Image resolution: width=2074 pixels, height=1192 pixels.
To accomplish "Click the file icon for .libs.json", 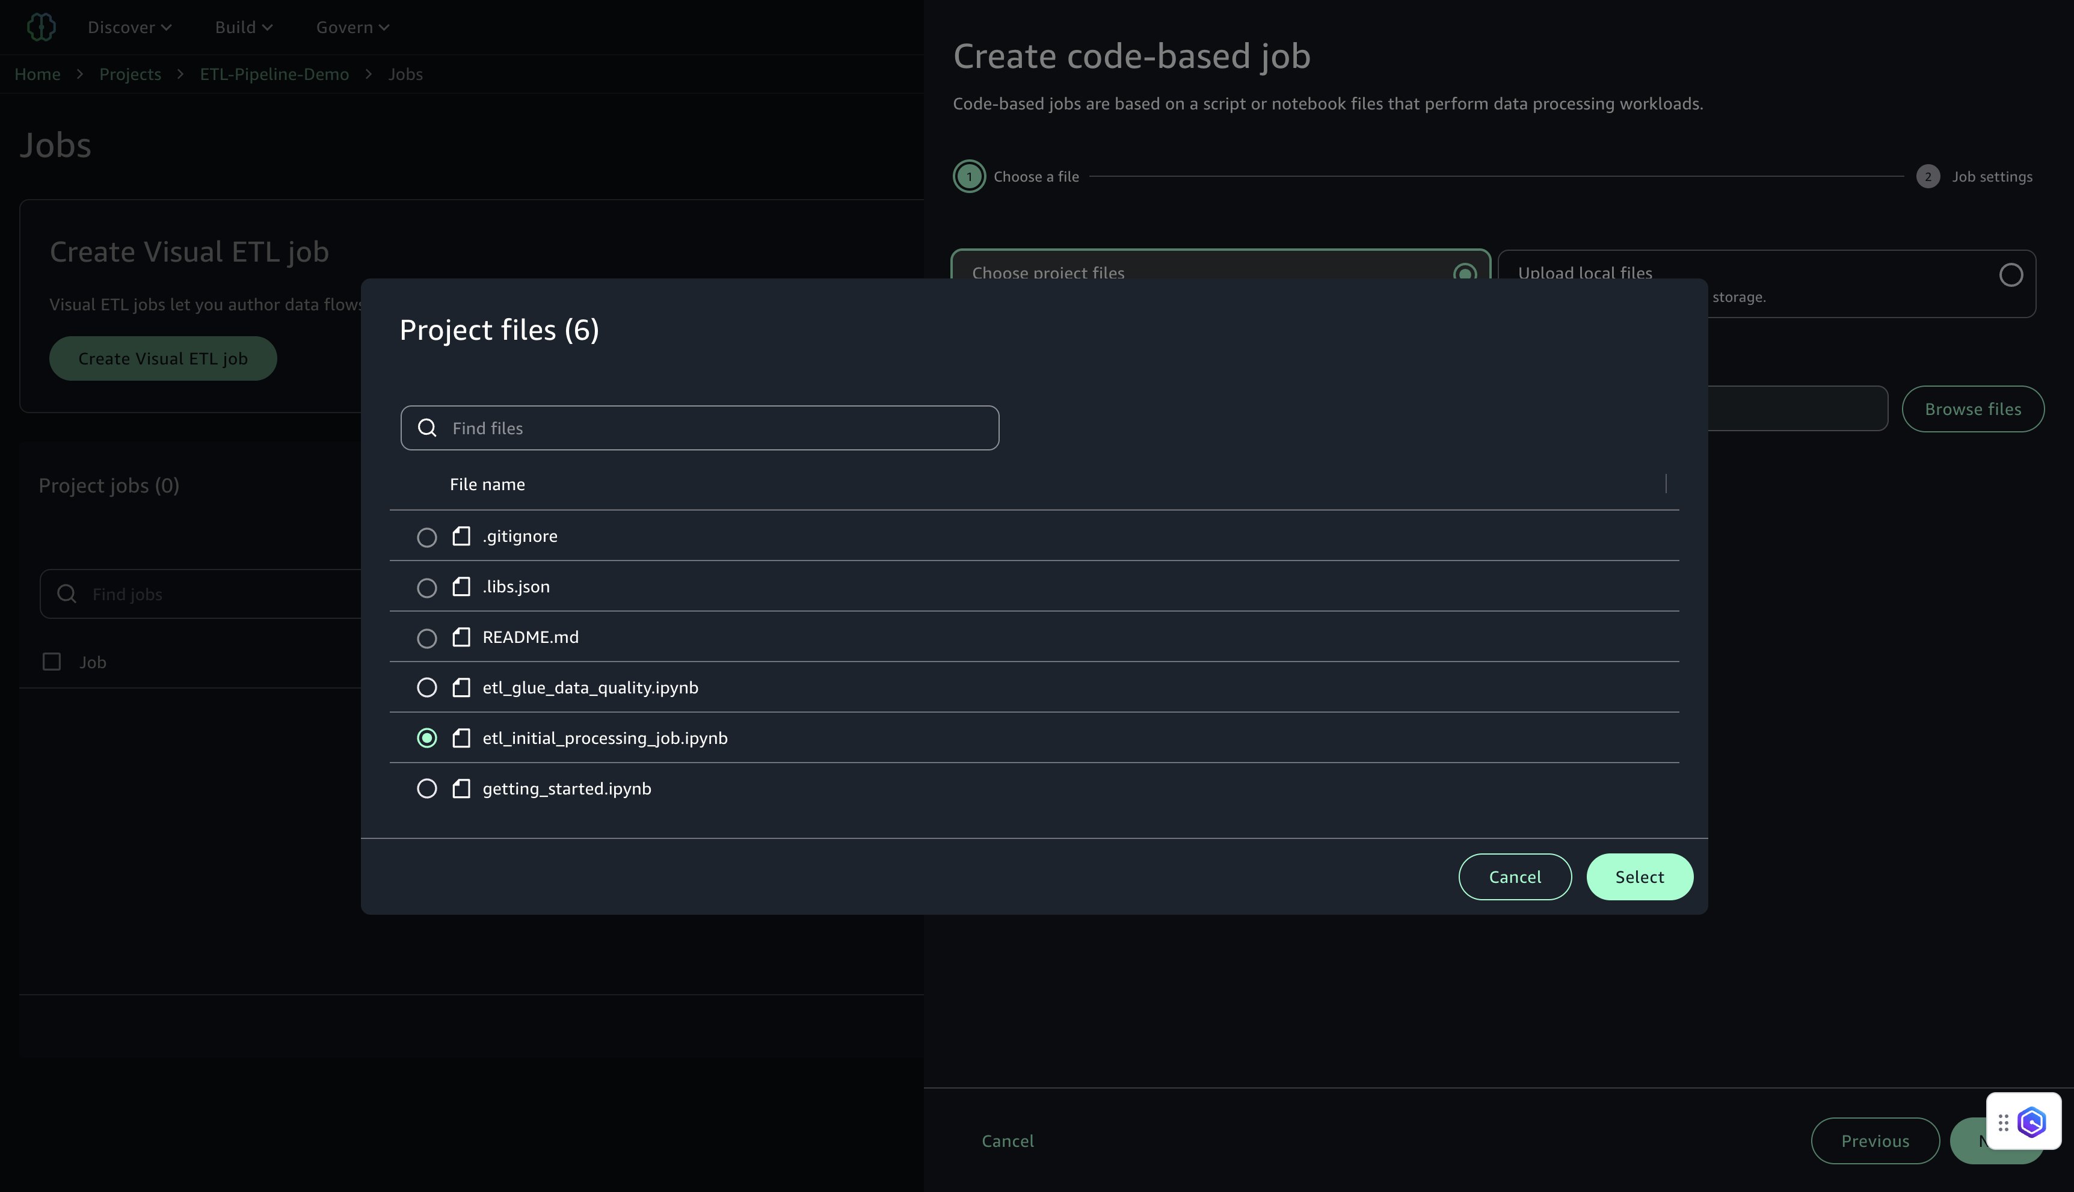I will pos(461,587).
